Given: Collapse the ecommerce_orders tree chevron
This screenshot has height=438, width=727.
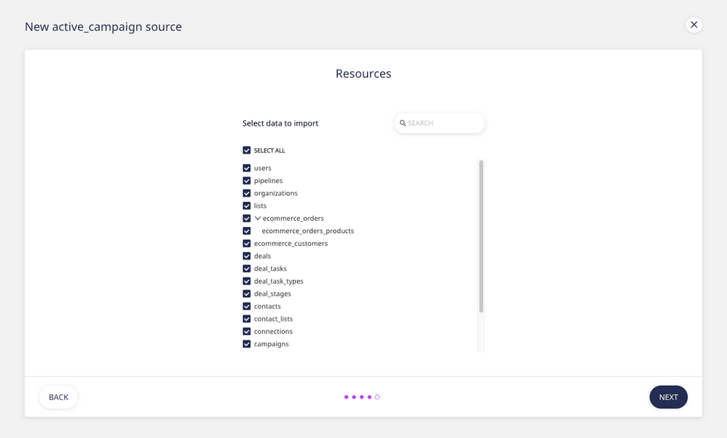Looking at the screenshot, I should click(257, 218).
